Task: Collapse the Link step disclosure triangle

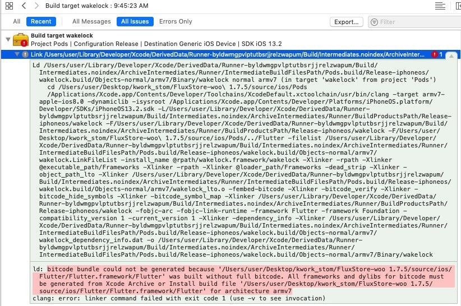Action: 17,54
